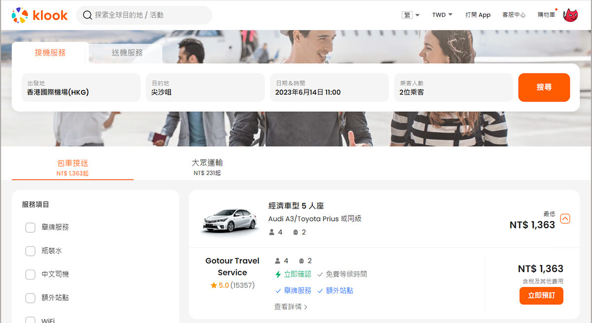Click passenger capacity icon in Gotour row

point(277,261)
